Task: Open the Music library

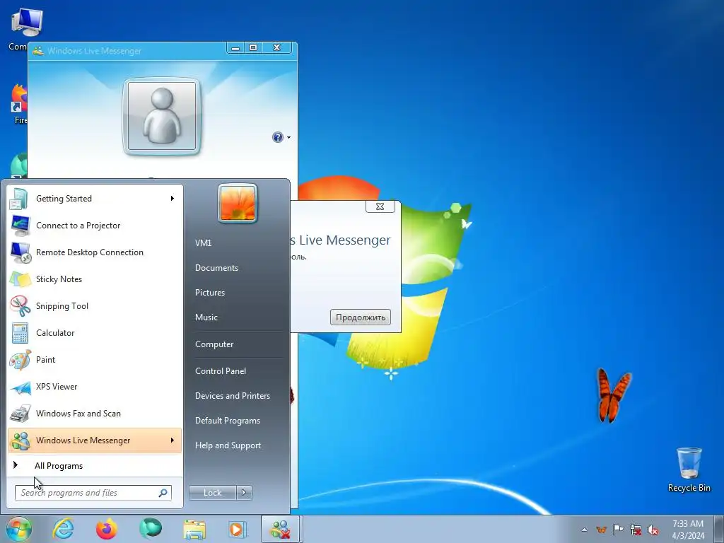Action: coord(206,317)
